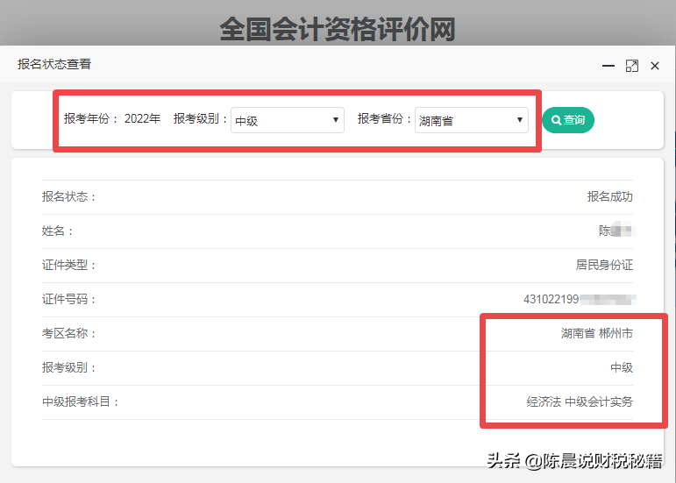Click the 证件号码 value starting 431022199
676x483 pixels.
[x=580, y=299]
